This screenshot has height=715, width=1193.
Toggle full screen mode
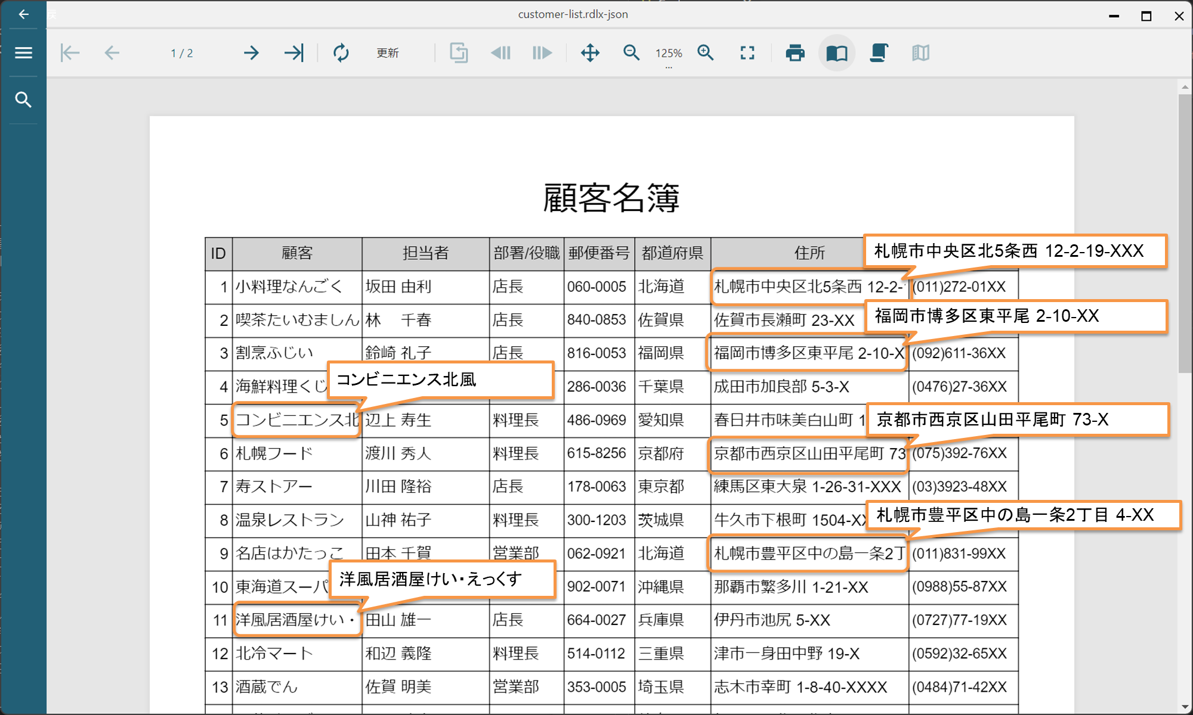(x=747, y=53)
